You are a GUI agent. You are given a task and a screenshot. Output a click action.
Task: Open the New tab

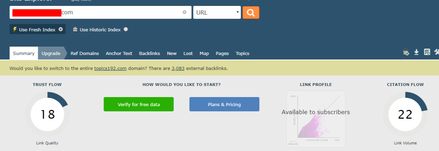tap(172, 53)
